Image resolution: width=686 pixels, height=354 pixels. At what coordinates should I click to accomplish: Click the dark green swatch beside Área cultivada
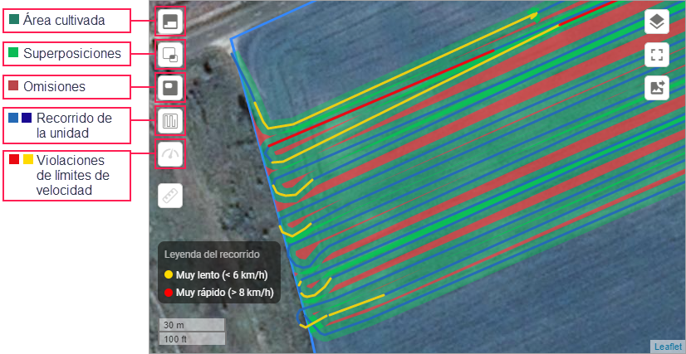pyautogui.click(x=14, y=20)
